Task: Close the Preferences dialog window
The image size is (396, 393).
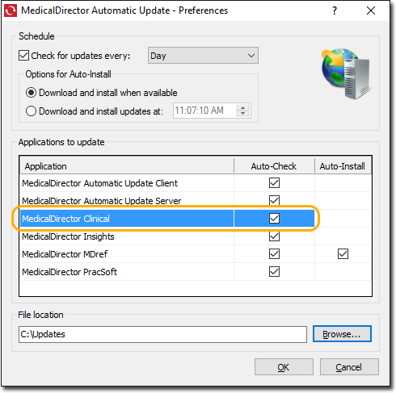Action: coord(371,10)
